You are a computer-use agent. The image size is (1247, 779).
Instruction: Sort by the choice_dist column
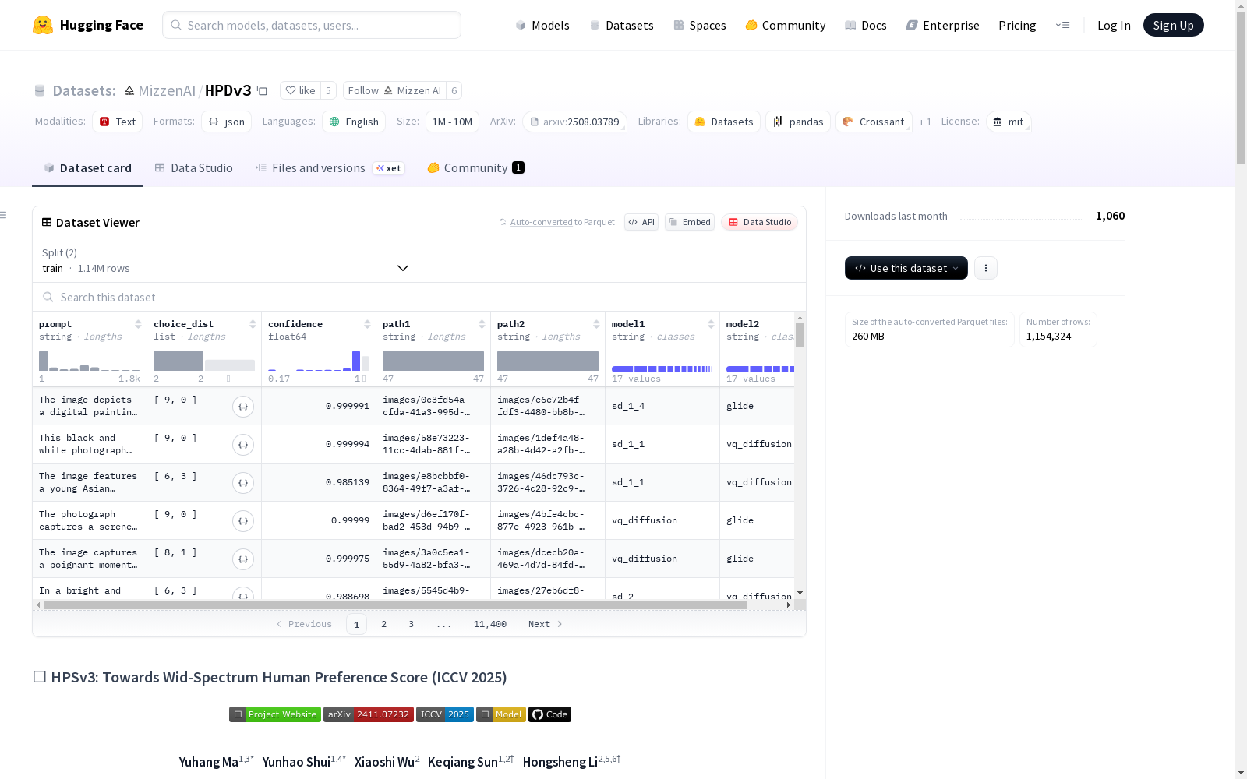coord(253,324)
